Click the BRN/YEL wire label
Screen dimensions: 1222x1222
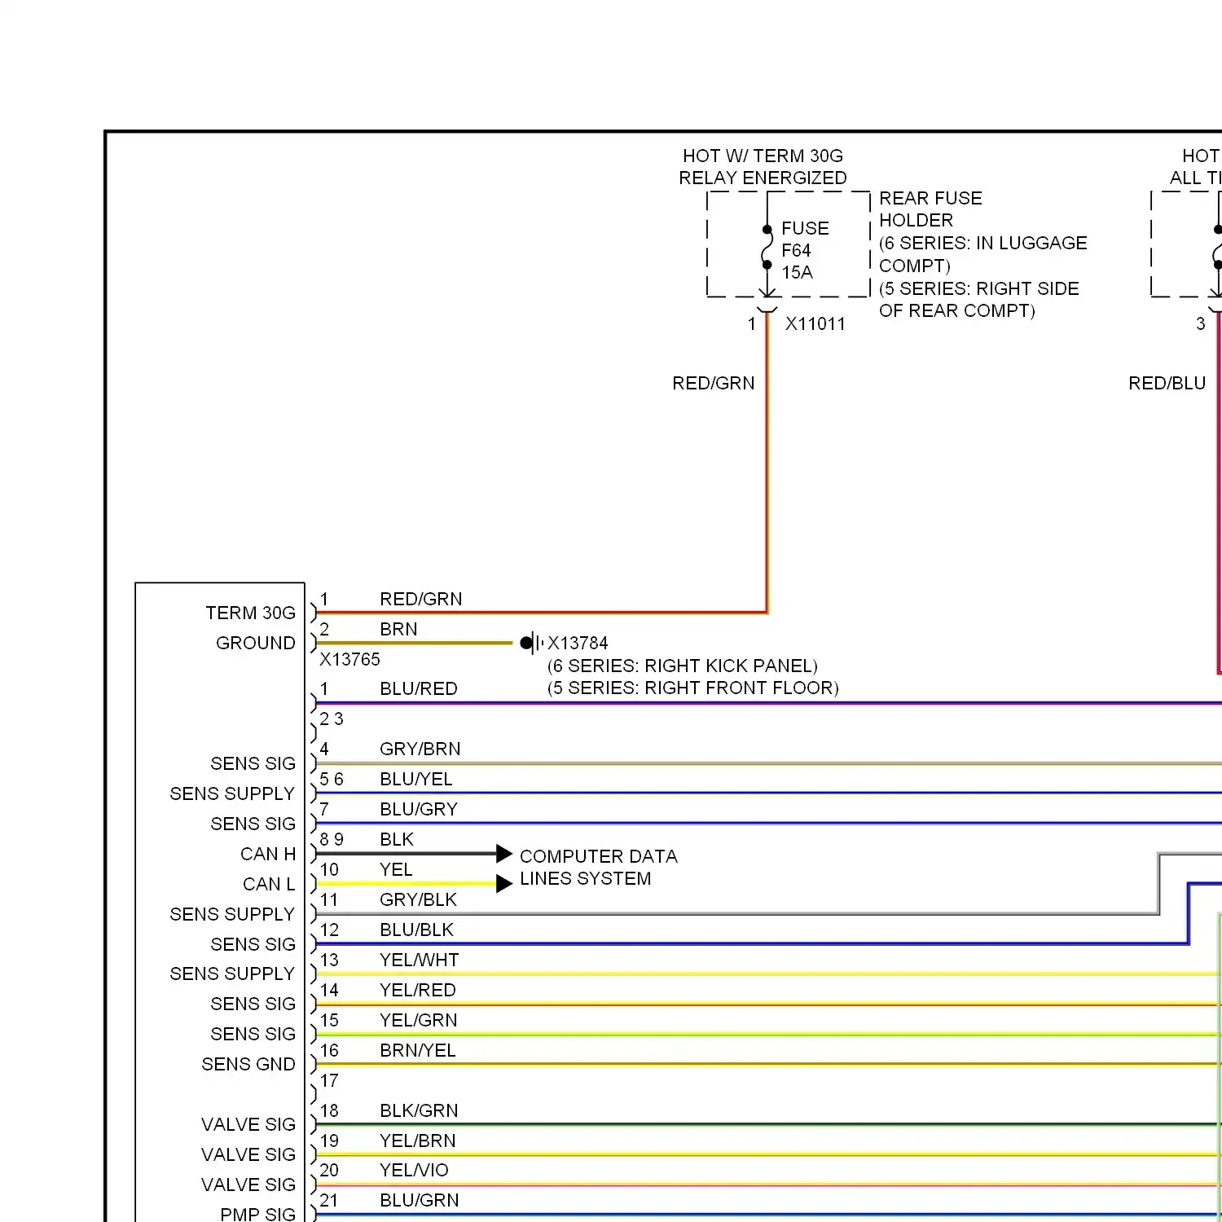click(418, 1050)
